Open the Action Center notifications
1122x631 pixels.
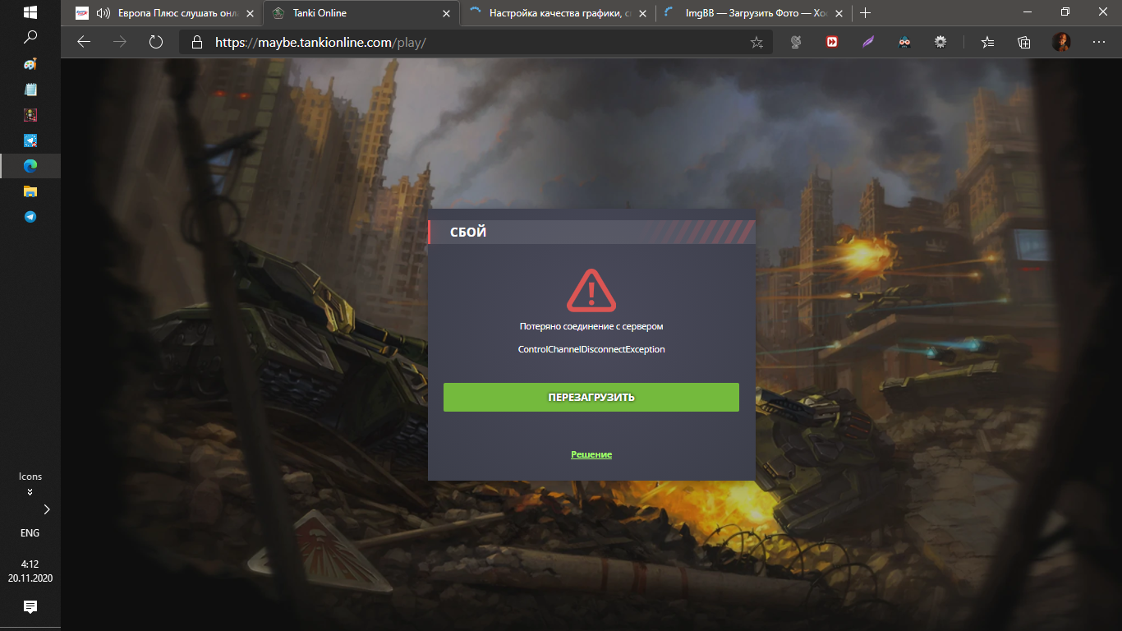[x=30, y=607]
